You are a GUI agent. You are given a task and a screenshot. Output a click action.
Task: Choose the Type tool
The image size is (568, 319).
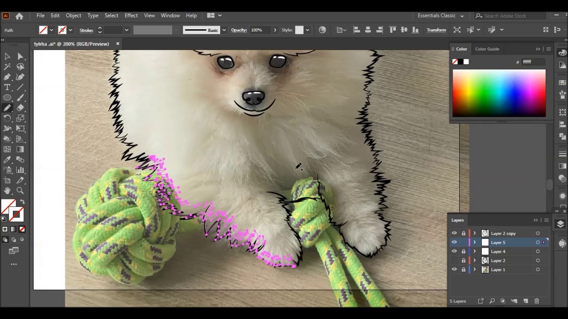click(x=7, y=87)
